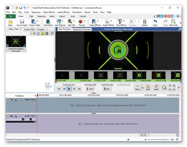
Task: Click the Split clip icon
Action: (x=148, y=87)
